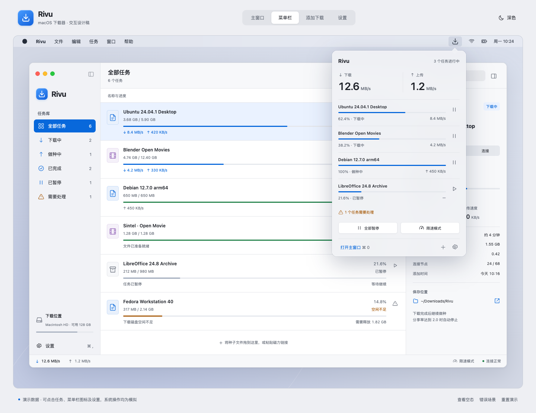Screen dimensions: 536x413
Task: Click the 下载中 status badge in the inspector
Action: click(x=492, y=107)
